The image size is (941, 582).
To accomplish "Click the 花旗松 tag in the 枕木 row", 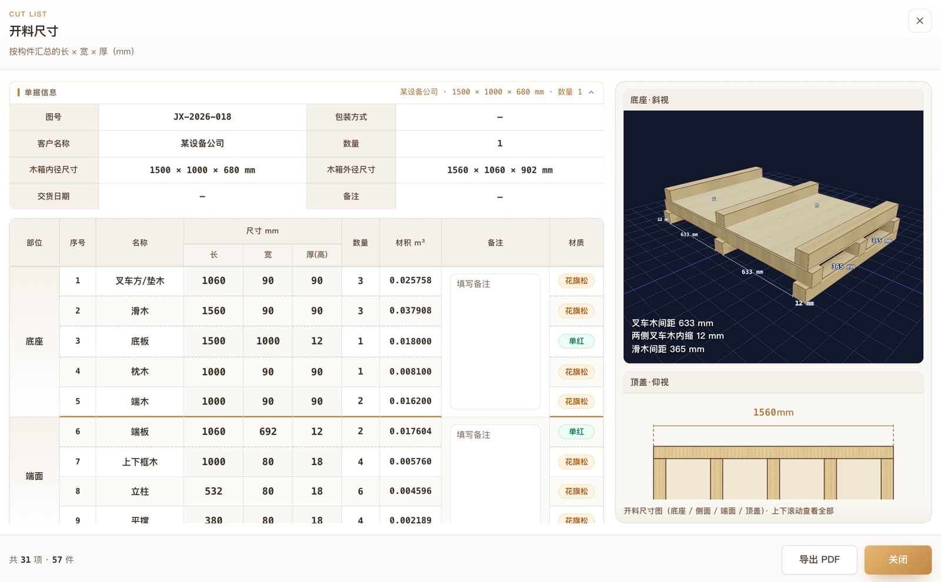I will [x=576, y=372].
